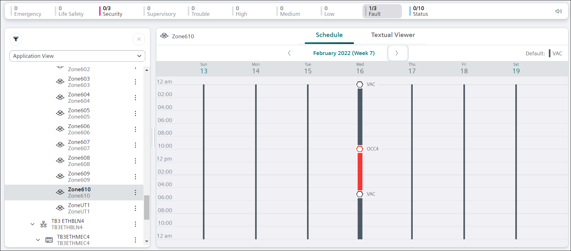Open the three-dot menu for Zone605

135,113
